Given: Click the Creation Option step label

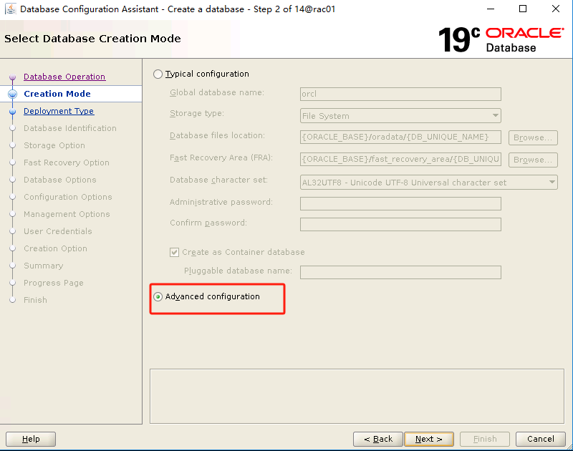Looking at the screenshot, I should tap(56, 248).
